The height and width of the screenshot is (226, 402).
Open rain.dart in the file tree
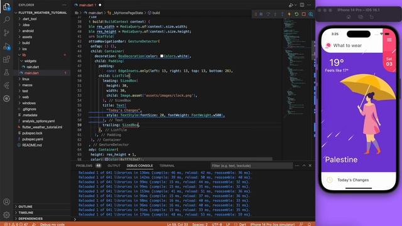tap(33, 67)
